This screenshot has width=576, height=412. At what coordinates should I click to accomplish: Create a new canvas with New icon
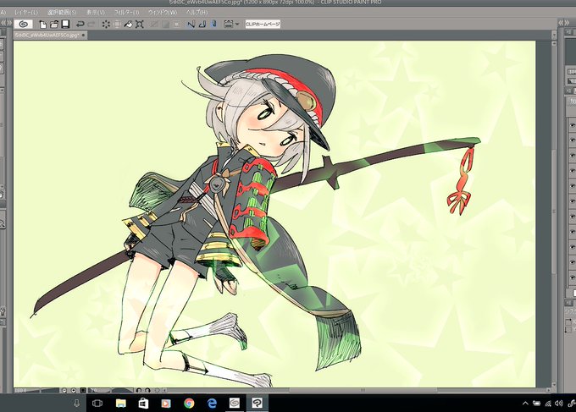(43, 25)
